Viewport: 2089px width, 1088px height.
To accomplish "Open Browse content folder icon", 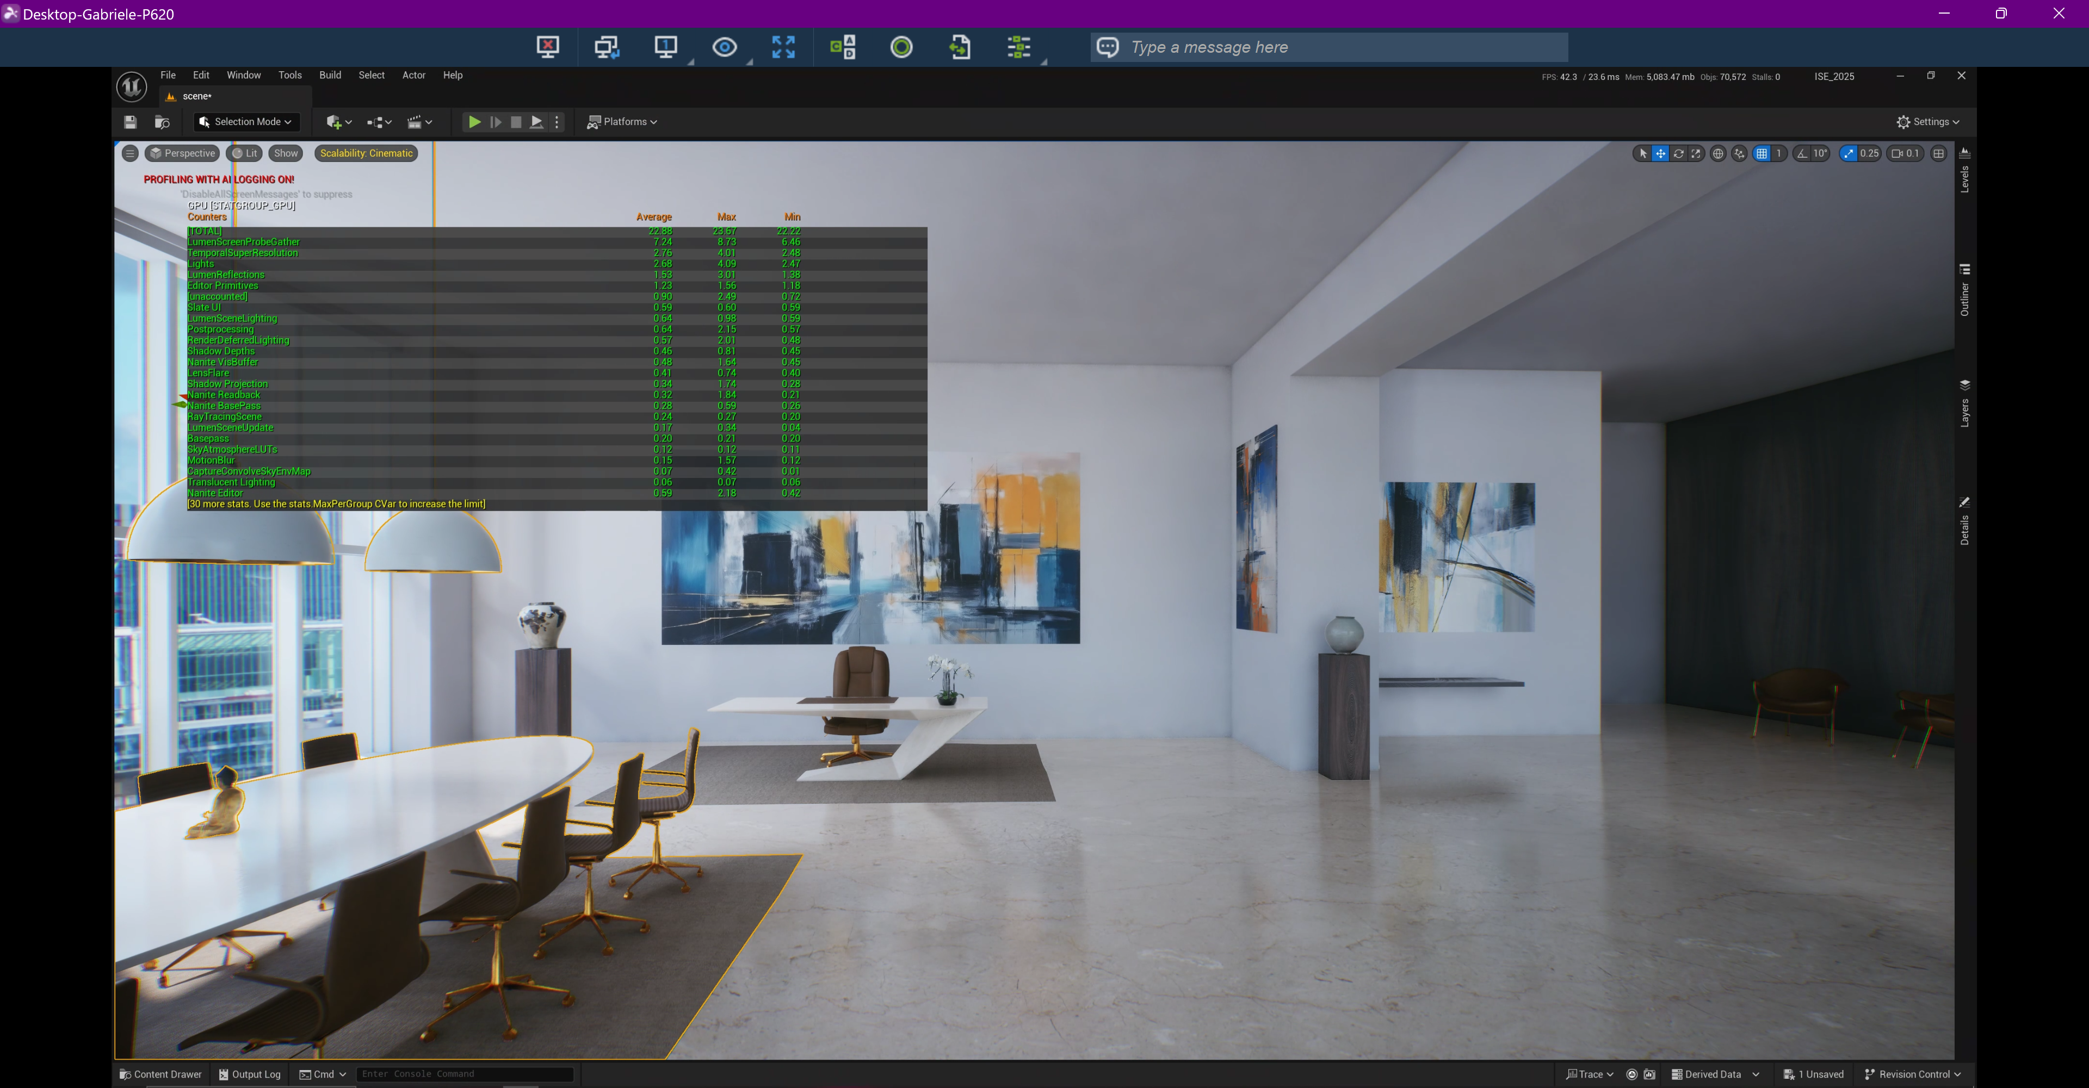I will click(162, 122).
